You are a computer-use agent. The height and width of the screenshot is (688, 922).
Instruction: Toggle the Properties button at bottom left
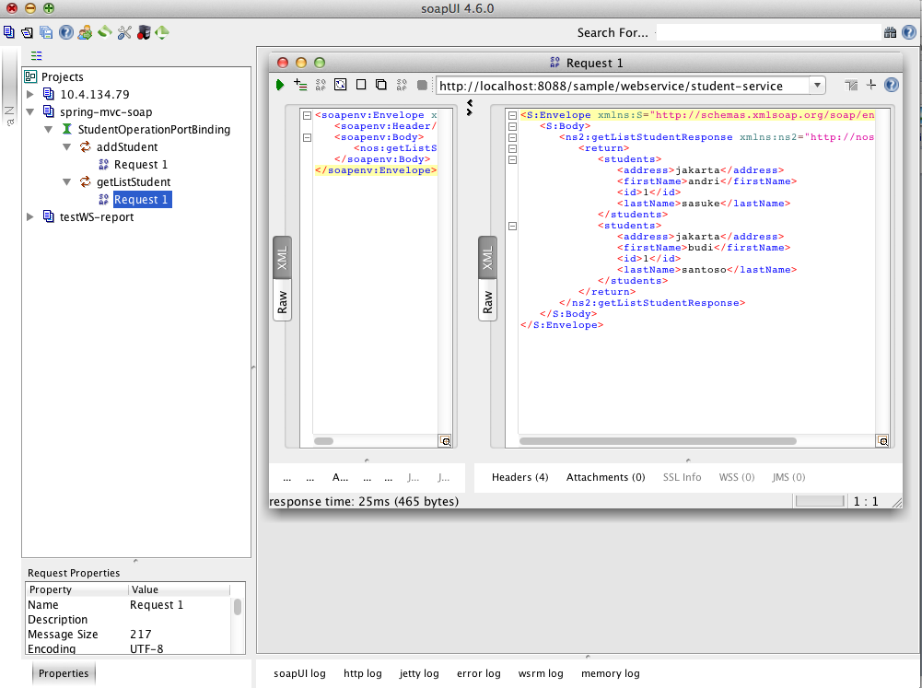(64, 673)
